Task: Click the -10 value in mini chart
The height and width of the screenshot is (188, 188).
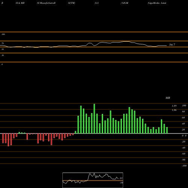Action: pyautogui.click(x=121, y=183)
